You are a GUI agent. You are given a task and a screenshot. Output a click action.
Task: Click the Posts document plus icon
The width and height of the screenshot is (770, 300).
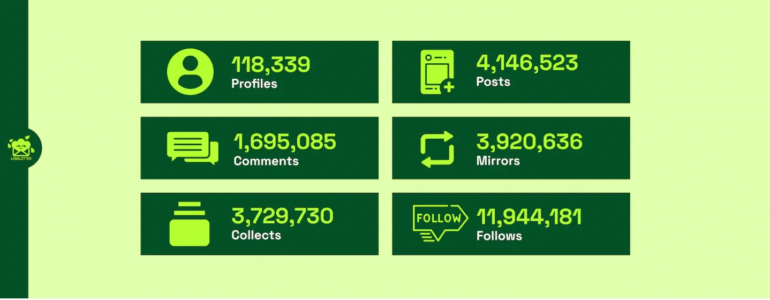coord(437,72)
